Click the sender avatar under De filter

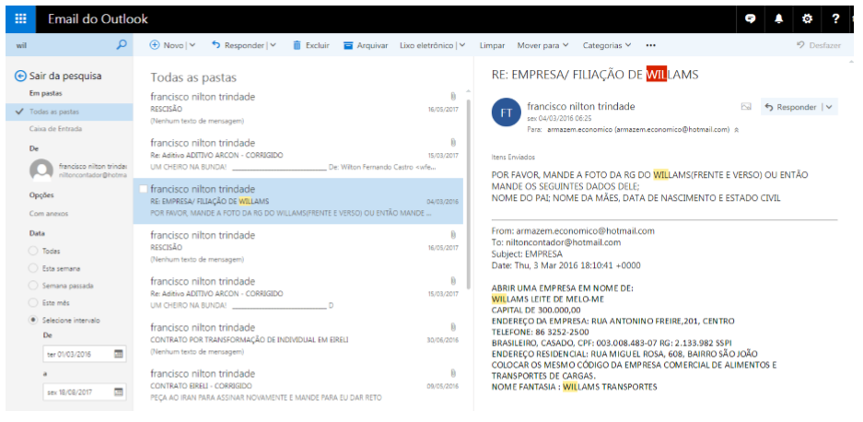coord(41,170)
